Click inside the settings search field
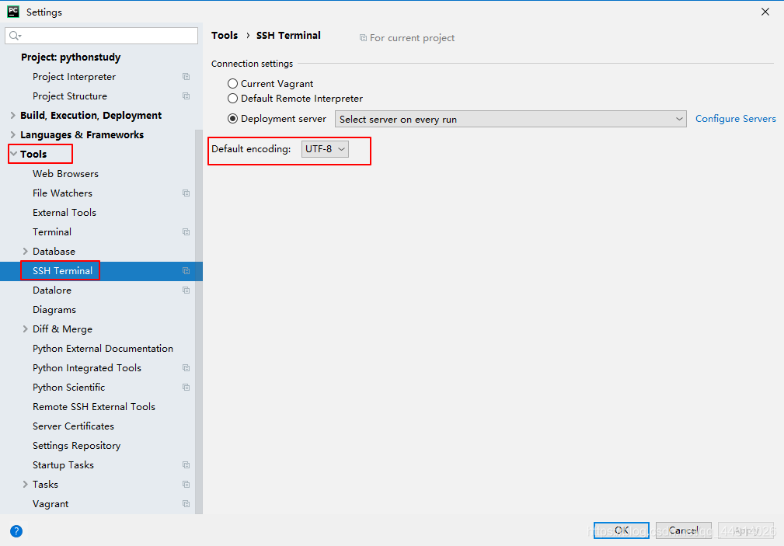This screenshot has height=546, width=784. click(102, 36)
